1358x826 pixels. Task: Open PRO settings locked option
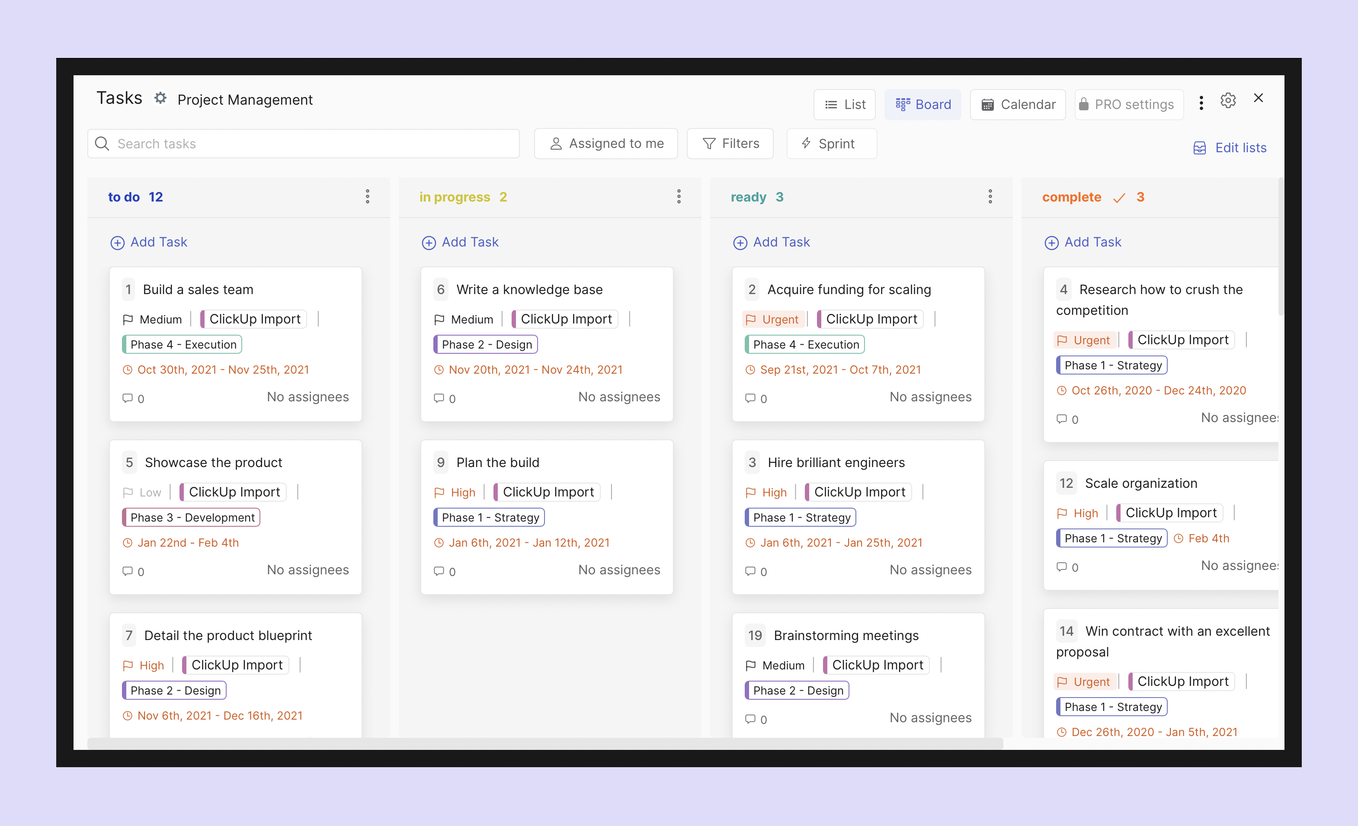click(1128, 105)
